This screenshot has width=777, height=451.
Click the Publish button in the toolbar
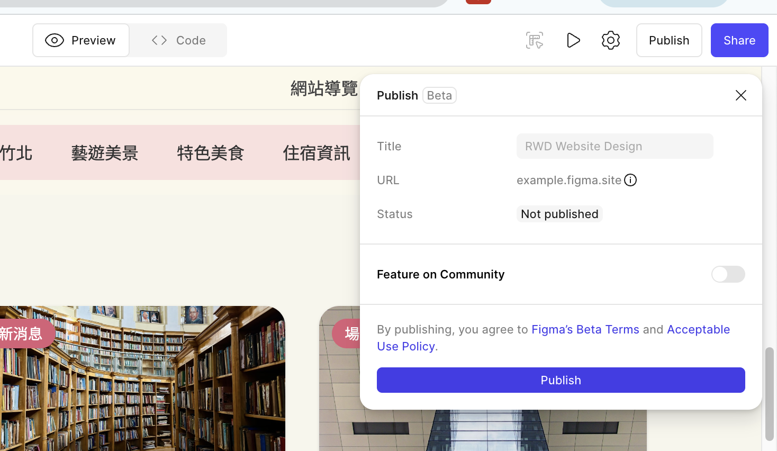[x=669, y=40]
